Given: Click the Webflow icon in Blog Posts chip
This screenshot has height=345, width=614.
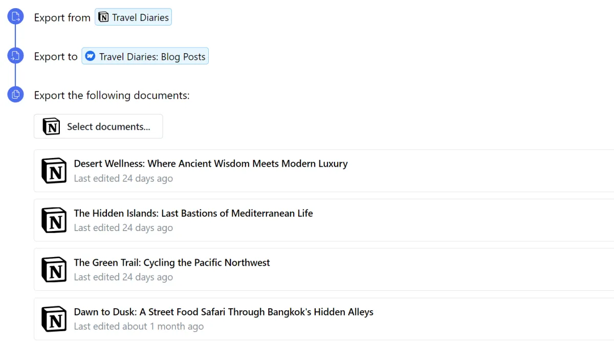Looking at the screenshot, I should (x=90, y=56).
